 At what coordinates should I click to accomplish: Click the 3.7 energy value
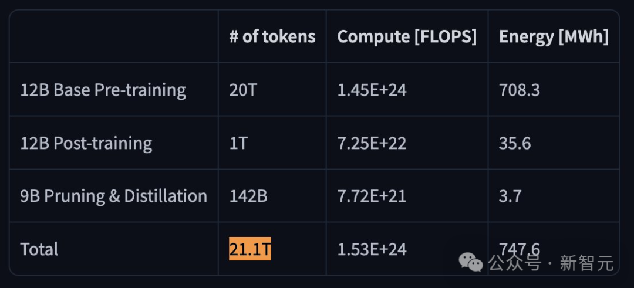point(510,196)
